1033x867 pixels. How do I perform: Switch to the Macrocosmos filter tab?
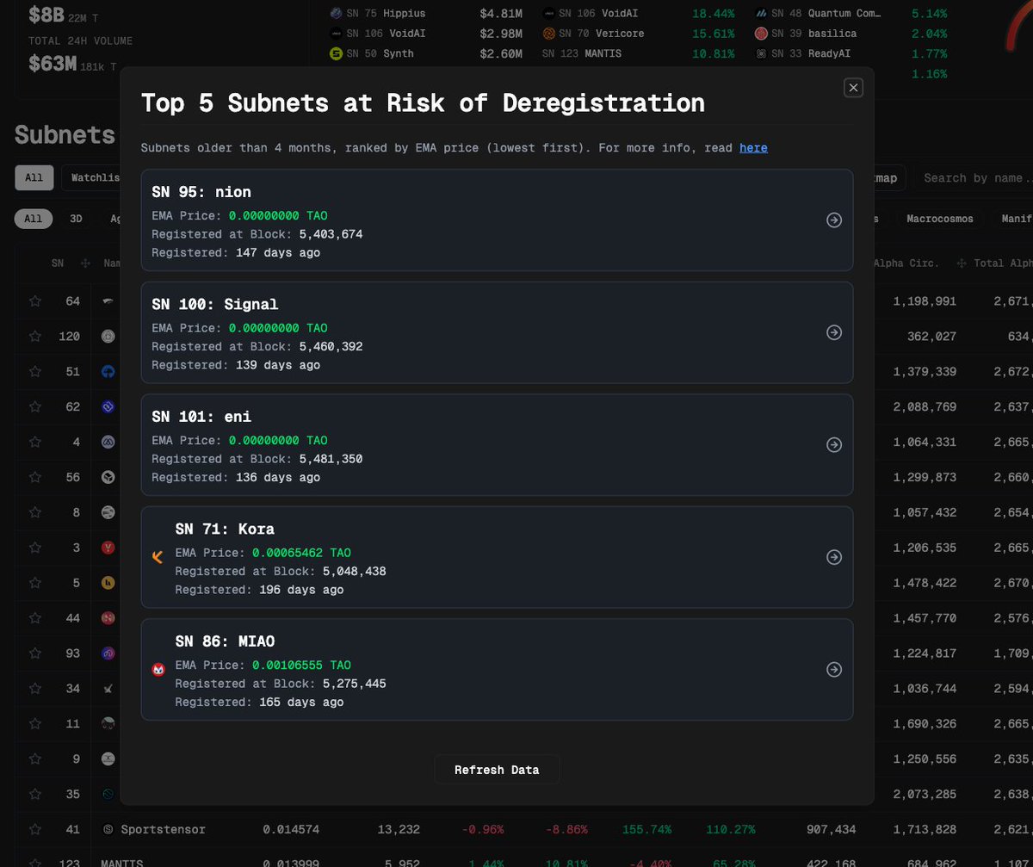[x=939, y=218]
